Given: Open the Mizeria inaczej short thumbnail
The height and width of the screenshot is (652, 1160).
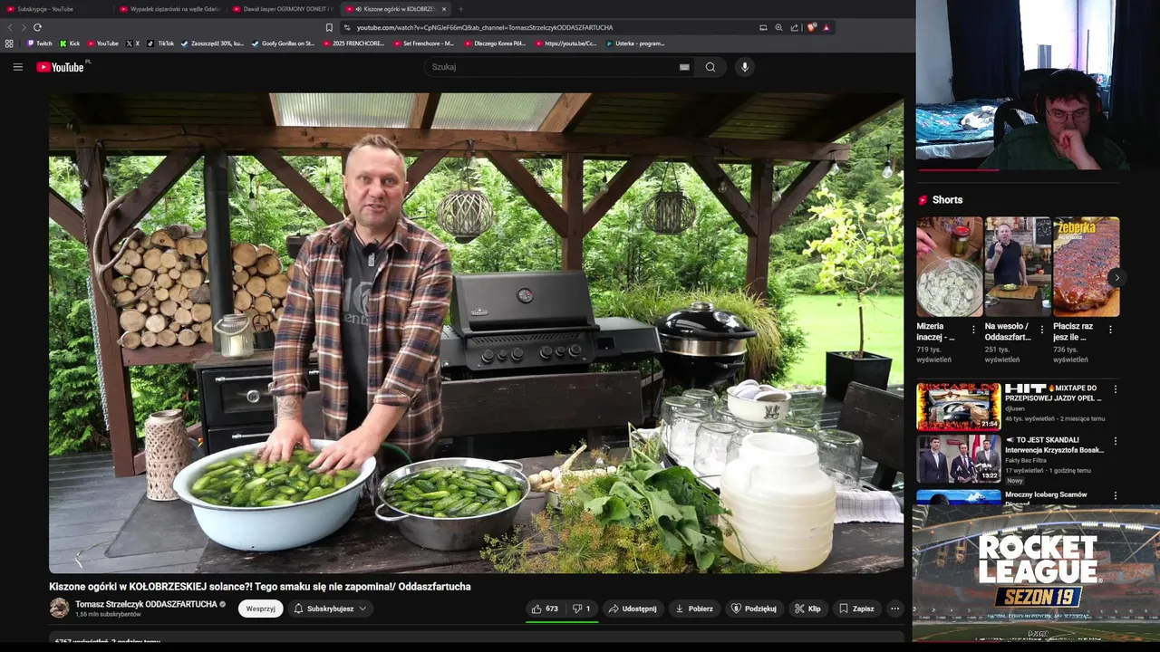Looking at the screenshot, I should [949, 266].
